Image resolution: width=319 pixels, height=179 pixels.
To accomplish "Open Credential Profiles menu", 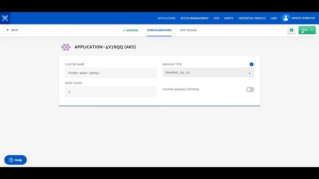I will [252, 18].
